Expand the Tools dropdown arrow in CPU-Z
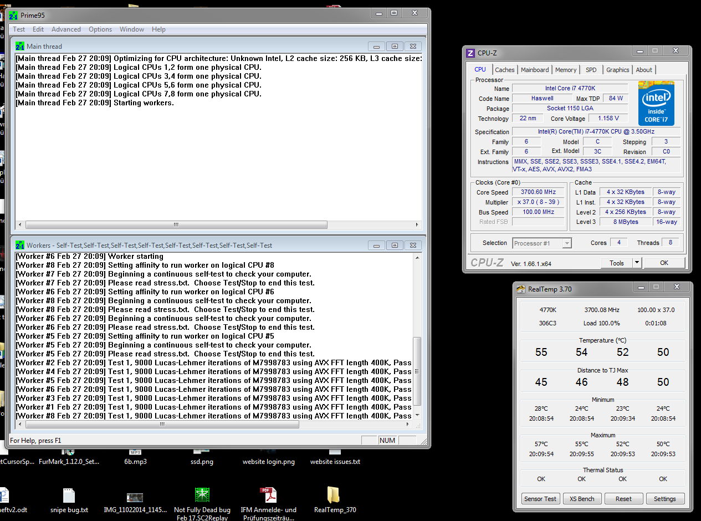 [637, 263]
